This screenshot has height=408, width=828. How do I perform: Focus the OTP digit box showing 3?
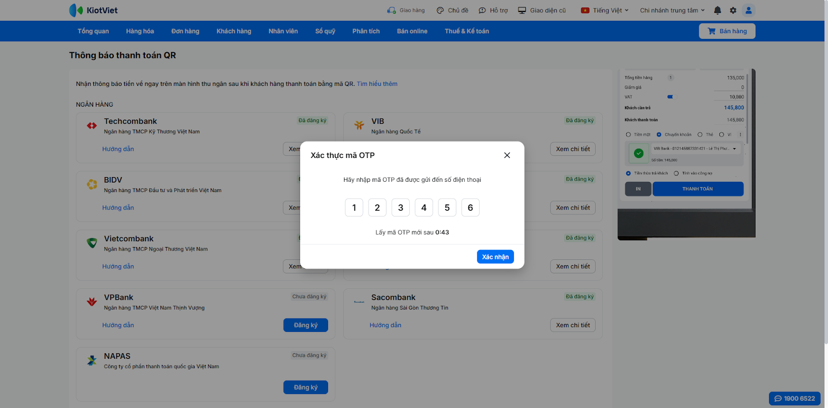[x=401, y=208]
